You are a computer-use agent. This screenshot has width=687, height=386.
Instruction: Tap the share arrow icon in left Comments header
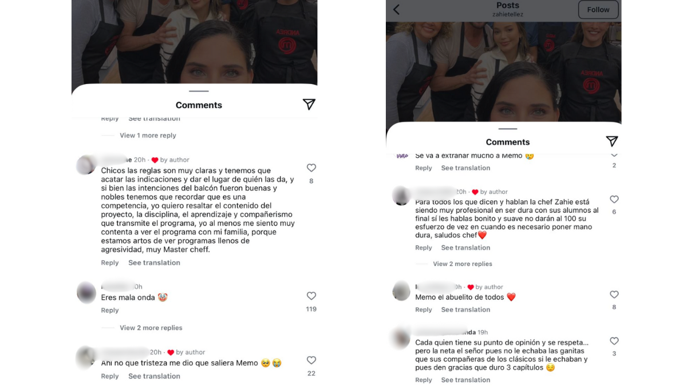(309, 104)
